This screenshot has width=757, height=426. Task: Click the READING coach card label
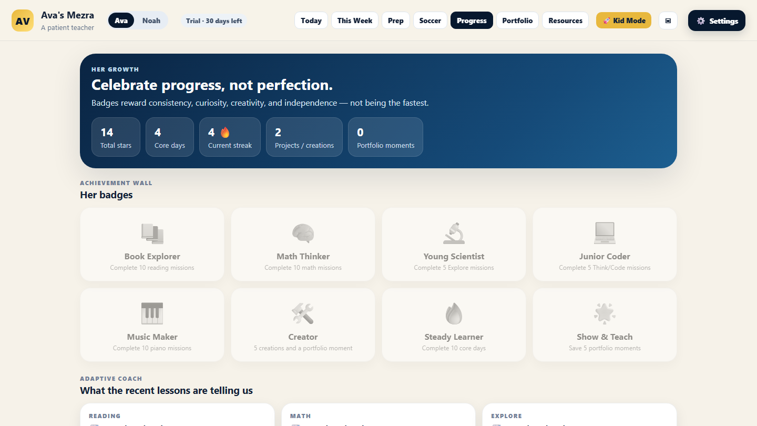pos(105,416)
